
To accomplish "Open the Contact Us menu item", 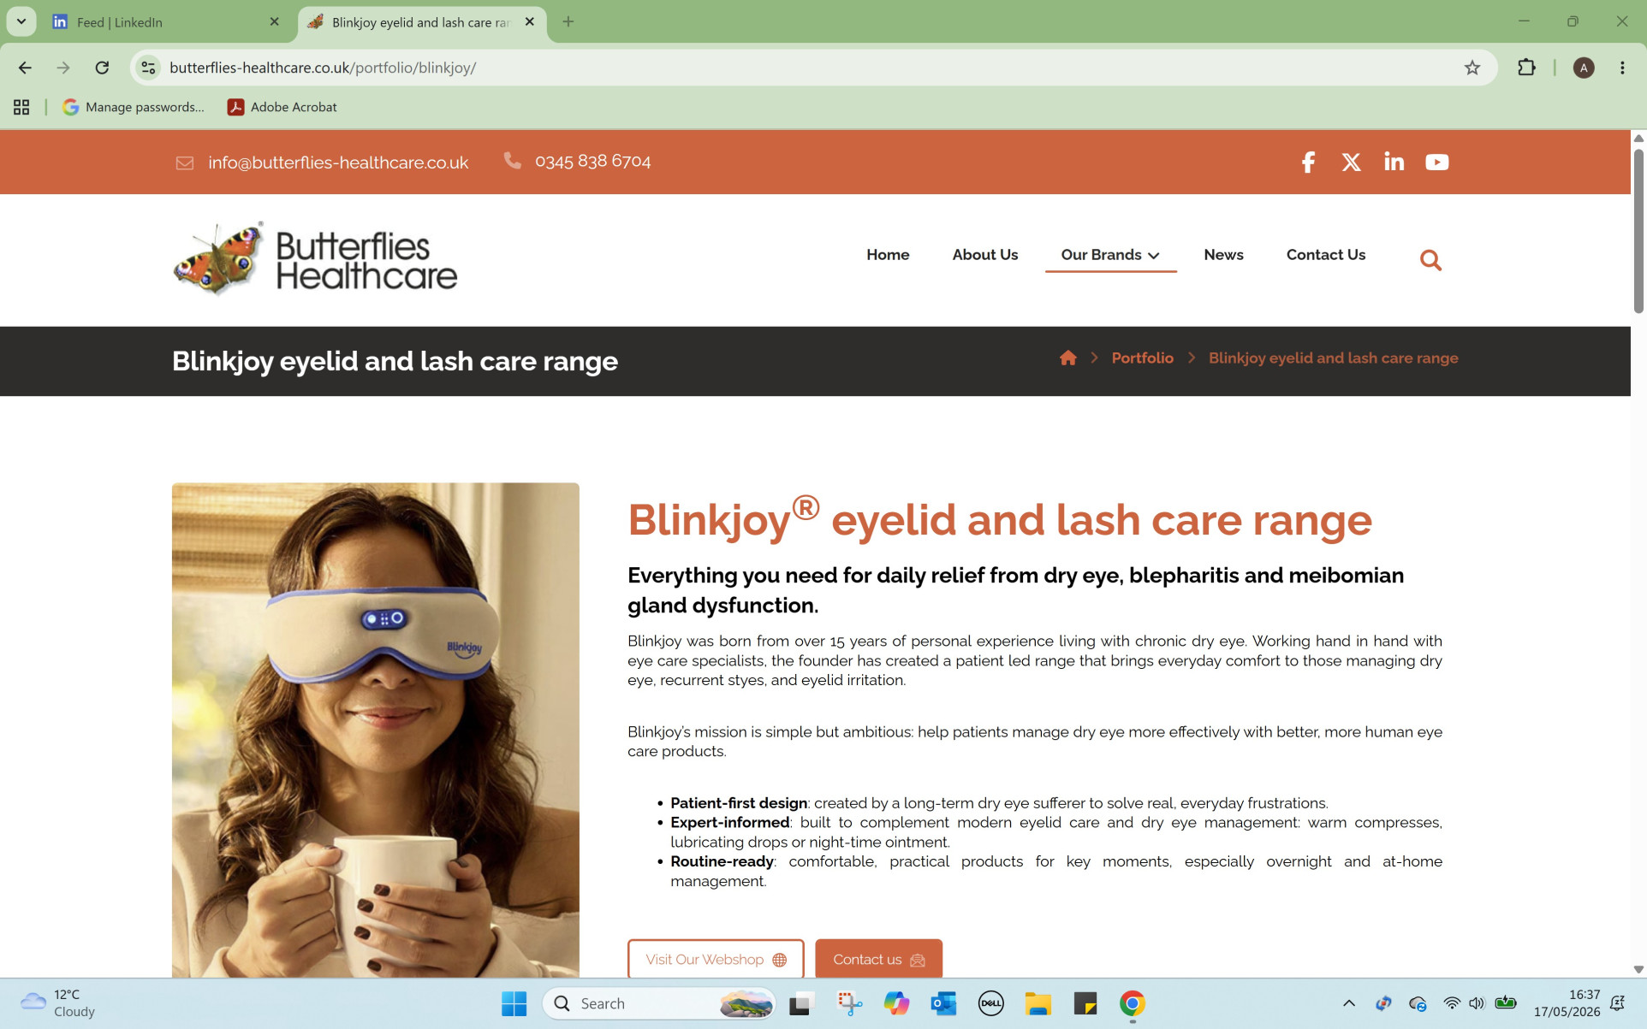I will tap(1326, 255).
